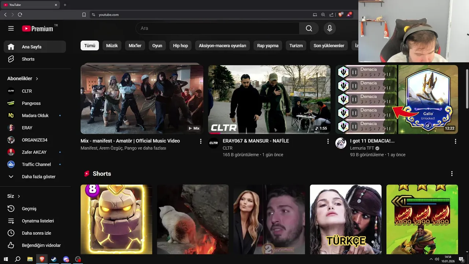Reload the page with refresh icon
Image resolution: width=469 pixels, height=264 pixels.
[20, 15]
